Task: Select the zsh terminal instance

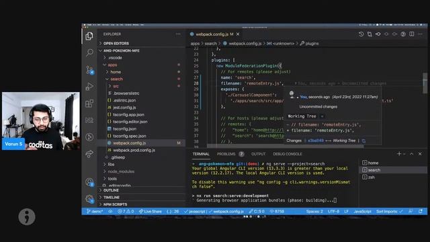Action: (393, 177)
